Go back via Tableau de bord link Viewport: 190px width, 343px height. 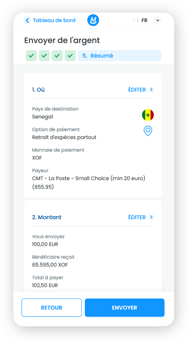(54, 20)
